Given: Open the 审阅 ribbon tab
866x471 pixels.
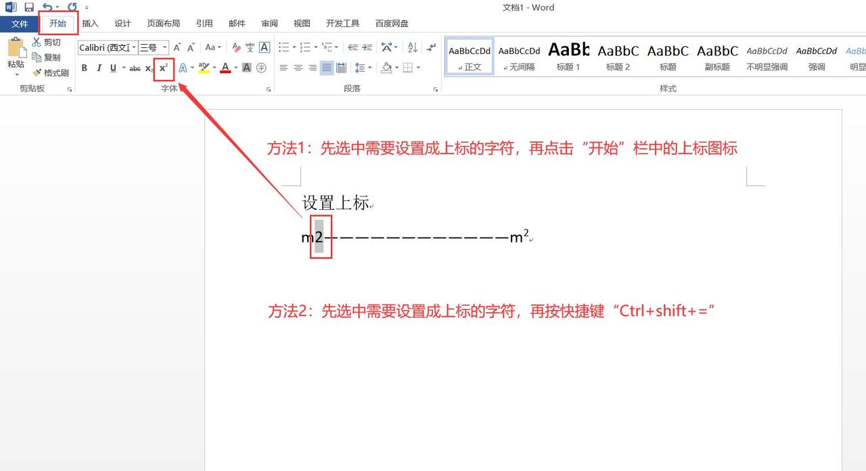Looking at the screenshot, I should (x=269, y=23).
